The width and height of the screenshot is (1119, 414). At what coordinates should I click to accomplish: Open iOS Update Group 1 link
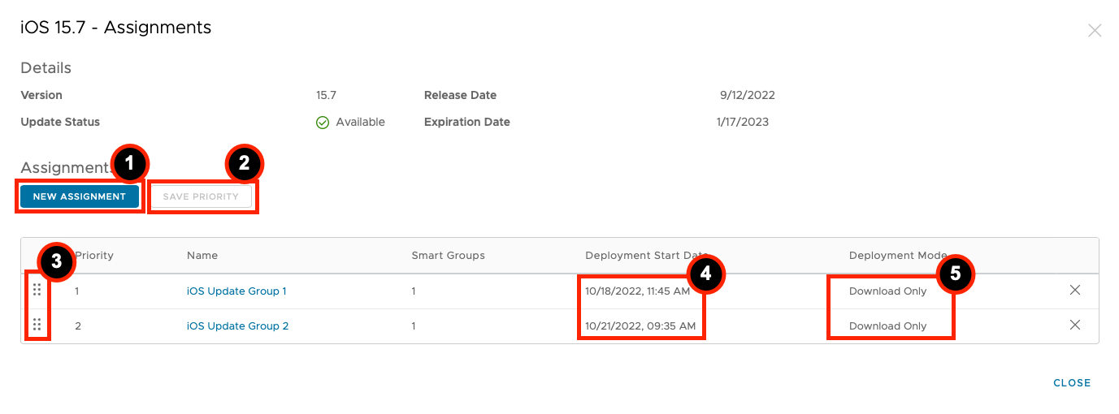click(236, 291)
